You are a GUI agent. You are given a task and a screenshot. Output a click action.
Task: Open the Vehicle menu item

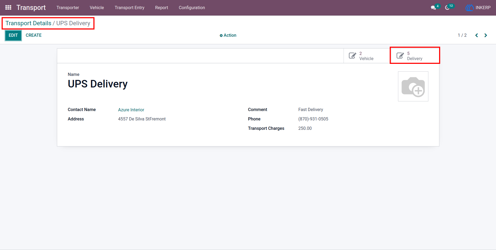[x=97, y=8]
